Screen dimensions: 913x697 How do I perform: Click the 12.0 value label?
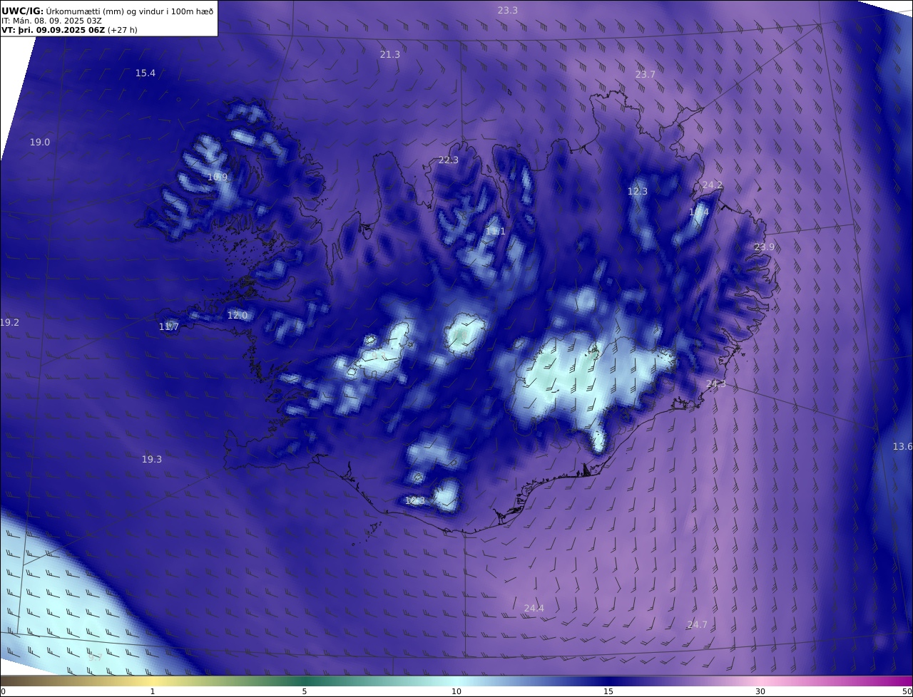(x=238, y=315)
